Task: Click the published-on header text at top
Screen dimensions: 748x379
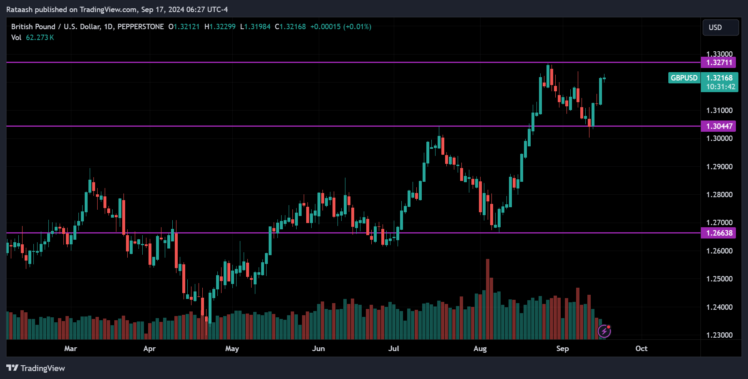Action: [117, 10]
